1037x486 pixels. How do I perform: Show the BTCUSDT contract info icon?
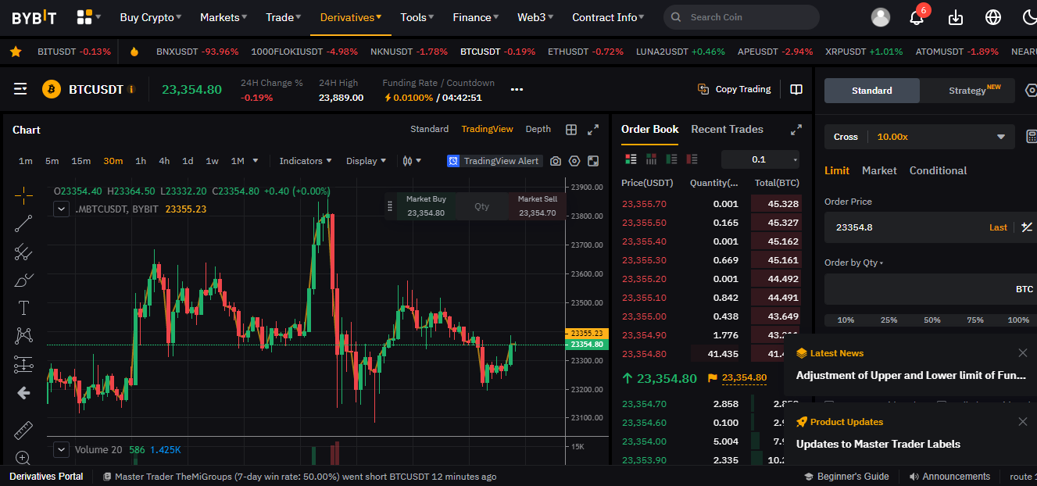click(131, 89)
